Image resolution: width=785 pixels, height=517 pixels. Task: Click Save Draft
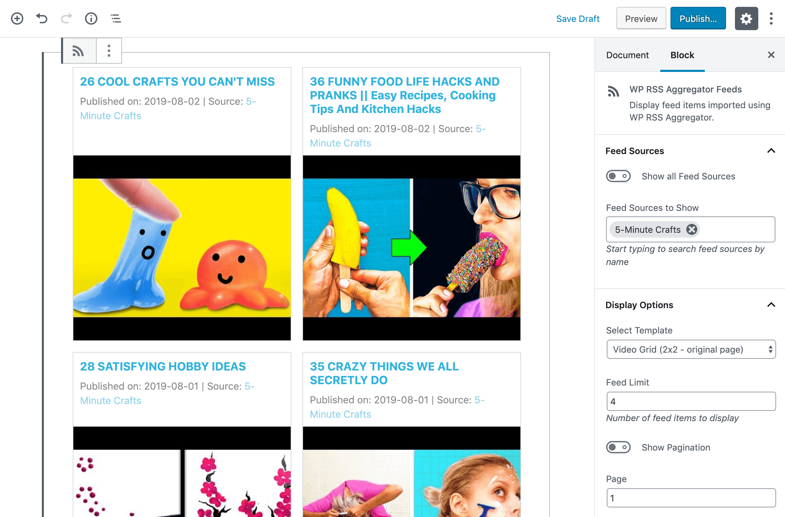point(578,19)
